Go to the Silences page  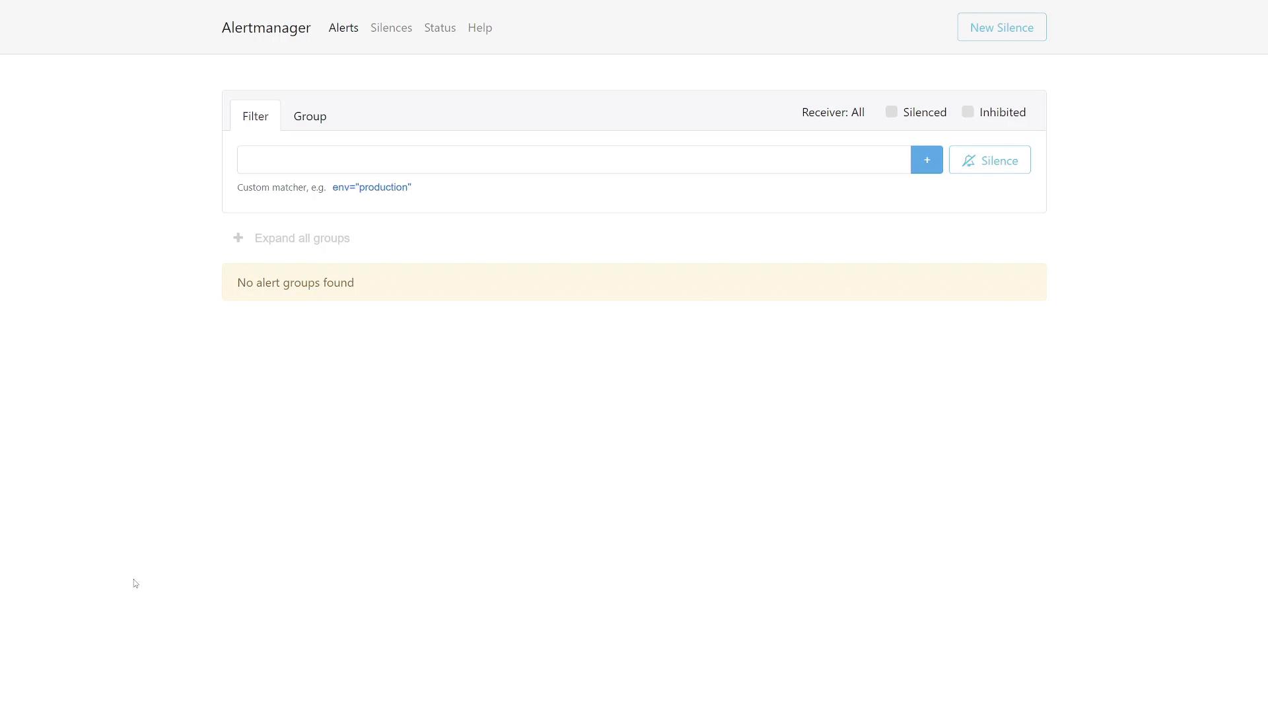pos(391,28)
